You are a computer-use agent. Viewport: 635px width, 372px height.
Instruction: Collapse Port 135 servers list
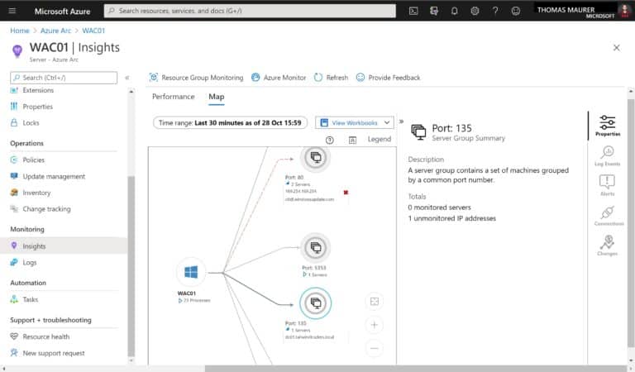coord(288,331)
